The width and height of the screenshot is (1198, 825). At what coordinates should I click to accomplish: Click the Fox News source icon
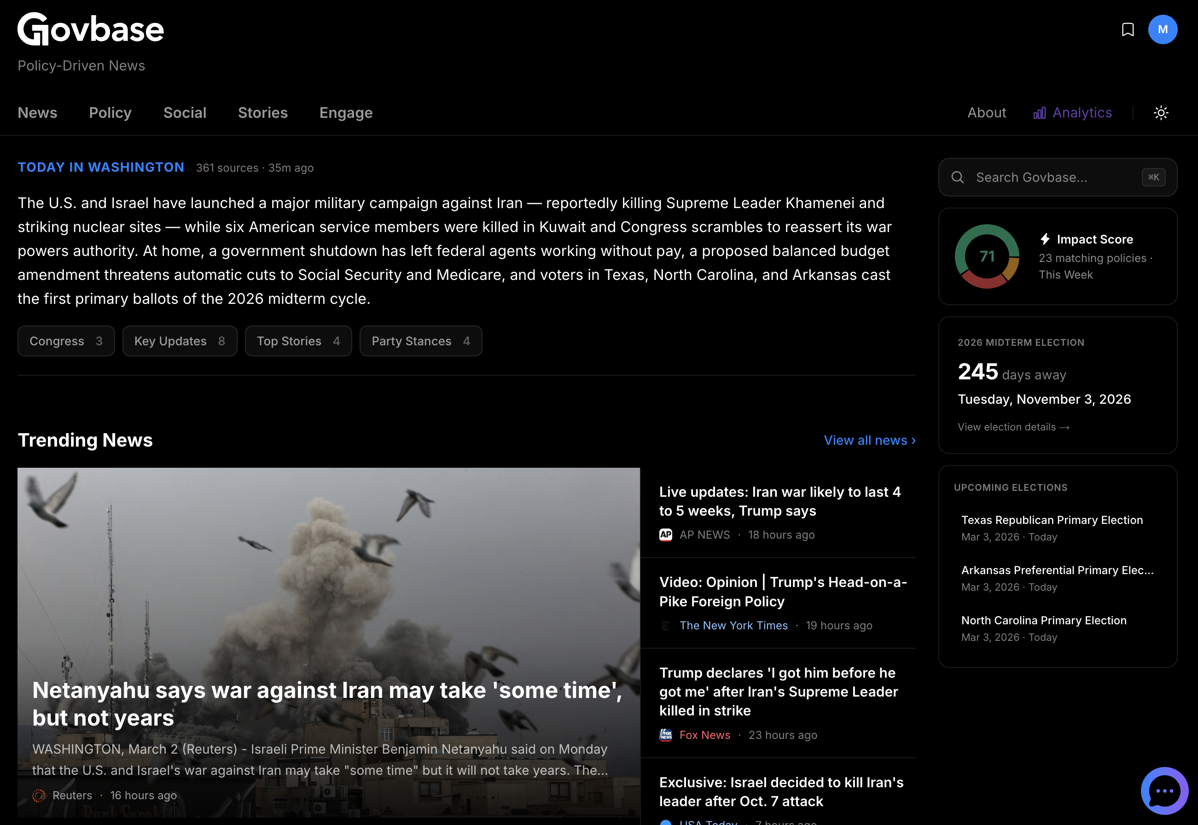[666, 735]
